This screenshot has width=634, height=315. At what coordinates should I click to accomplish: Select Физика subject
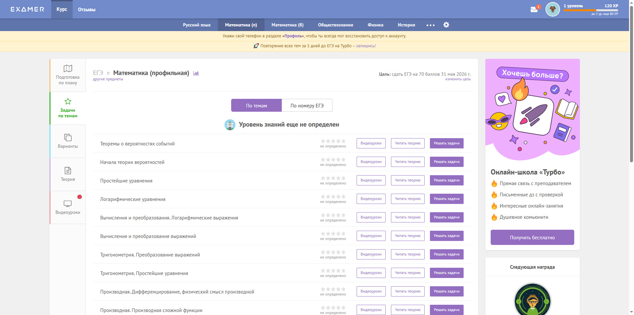(375, 25)
